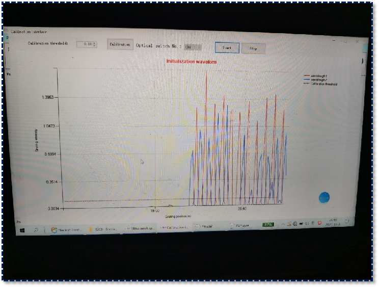Click the Calibration button
The height and width of the screenshot is (287, 379).
121,44
